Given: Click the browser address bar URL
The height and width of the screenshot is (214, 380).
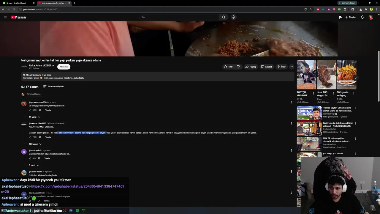Looking at the screenshot, I should tap(40, 9).
